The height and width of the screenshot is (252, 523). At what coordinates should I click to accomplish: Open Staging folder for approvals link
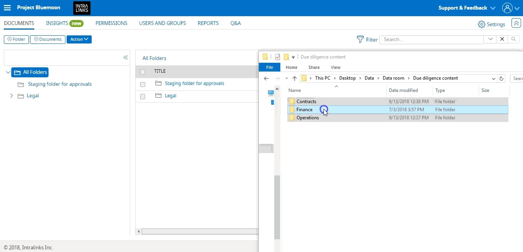(x=194, y=83)
